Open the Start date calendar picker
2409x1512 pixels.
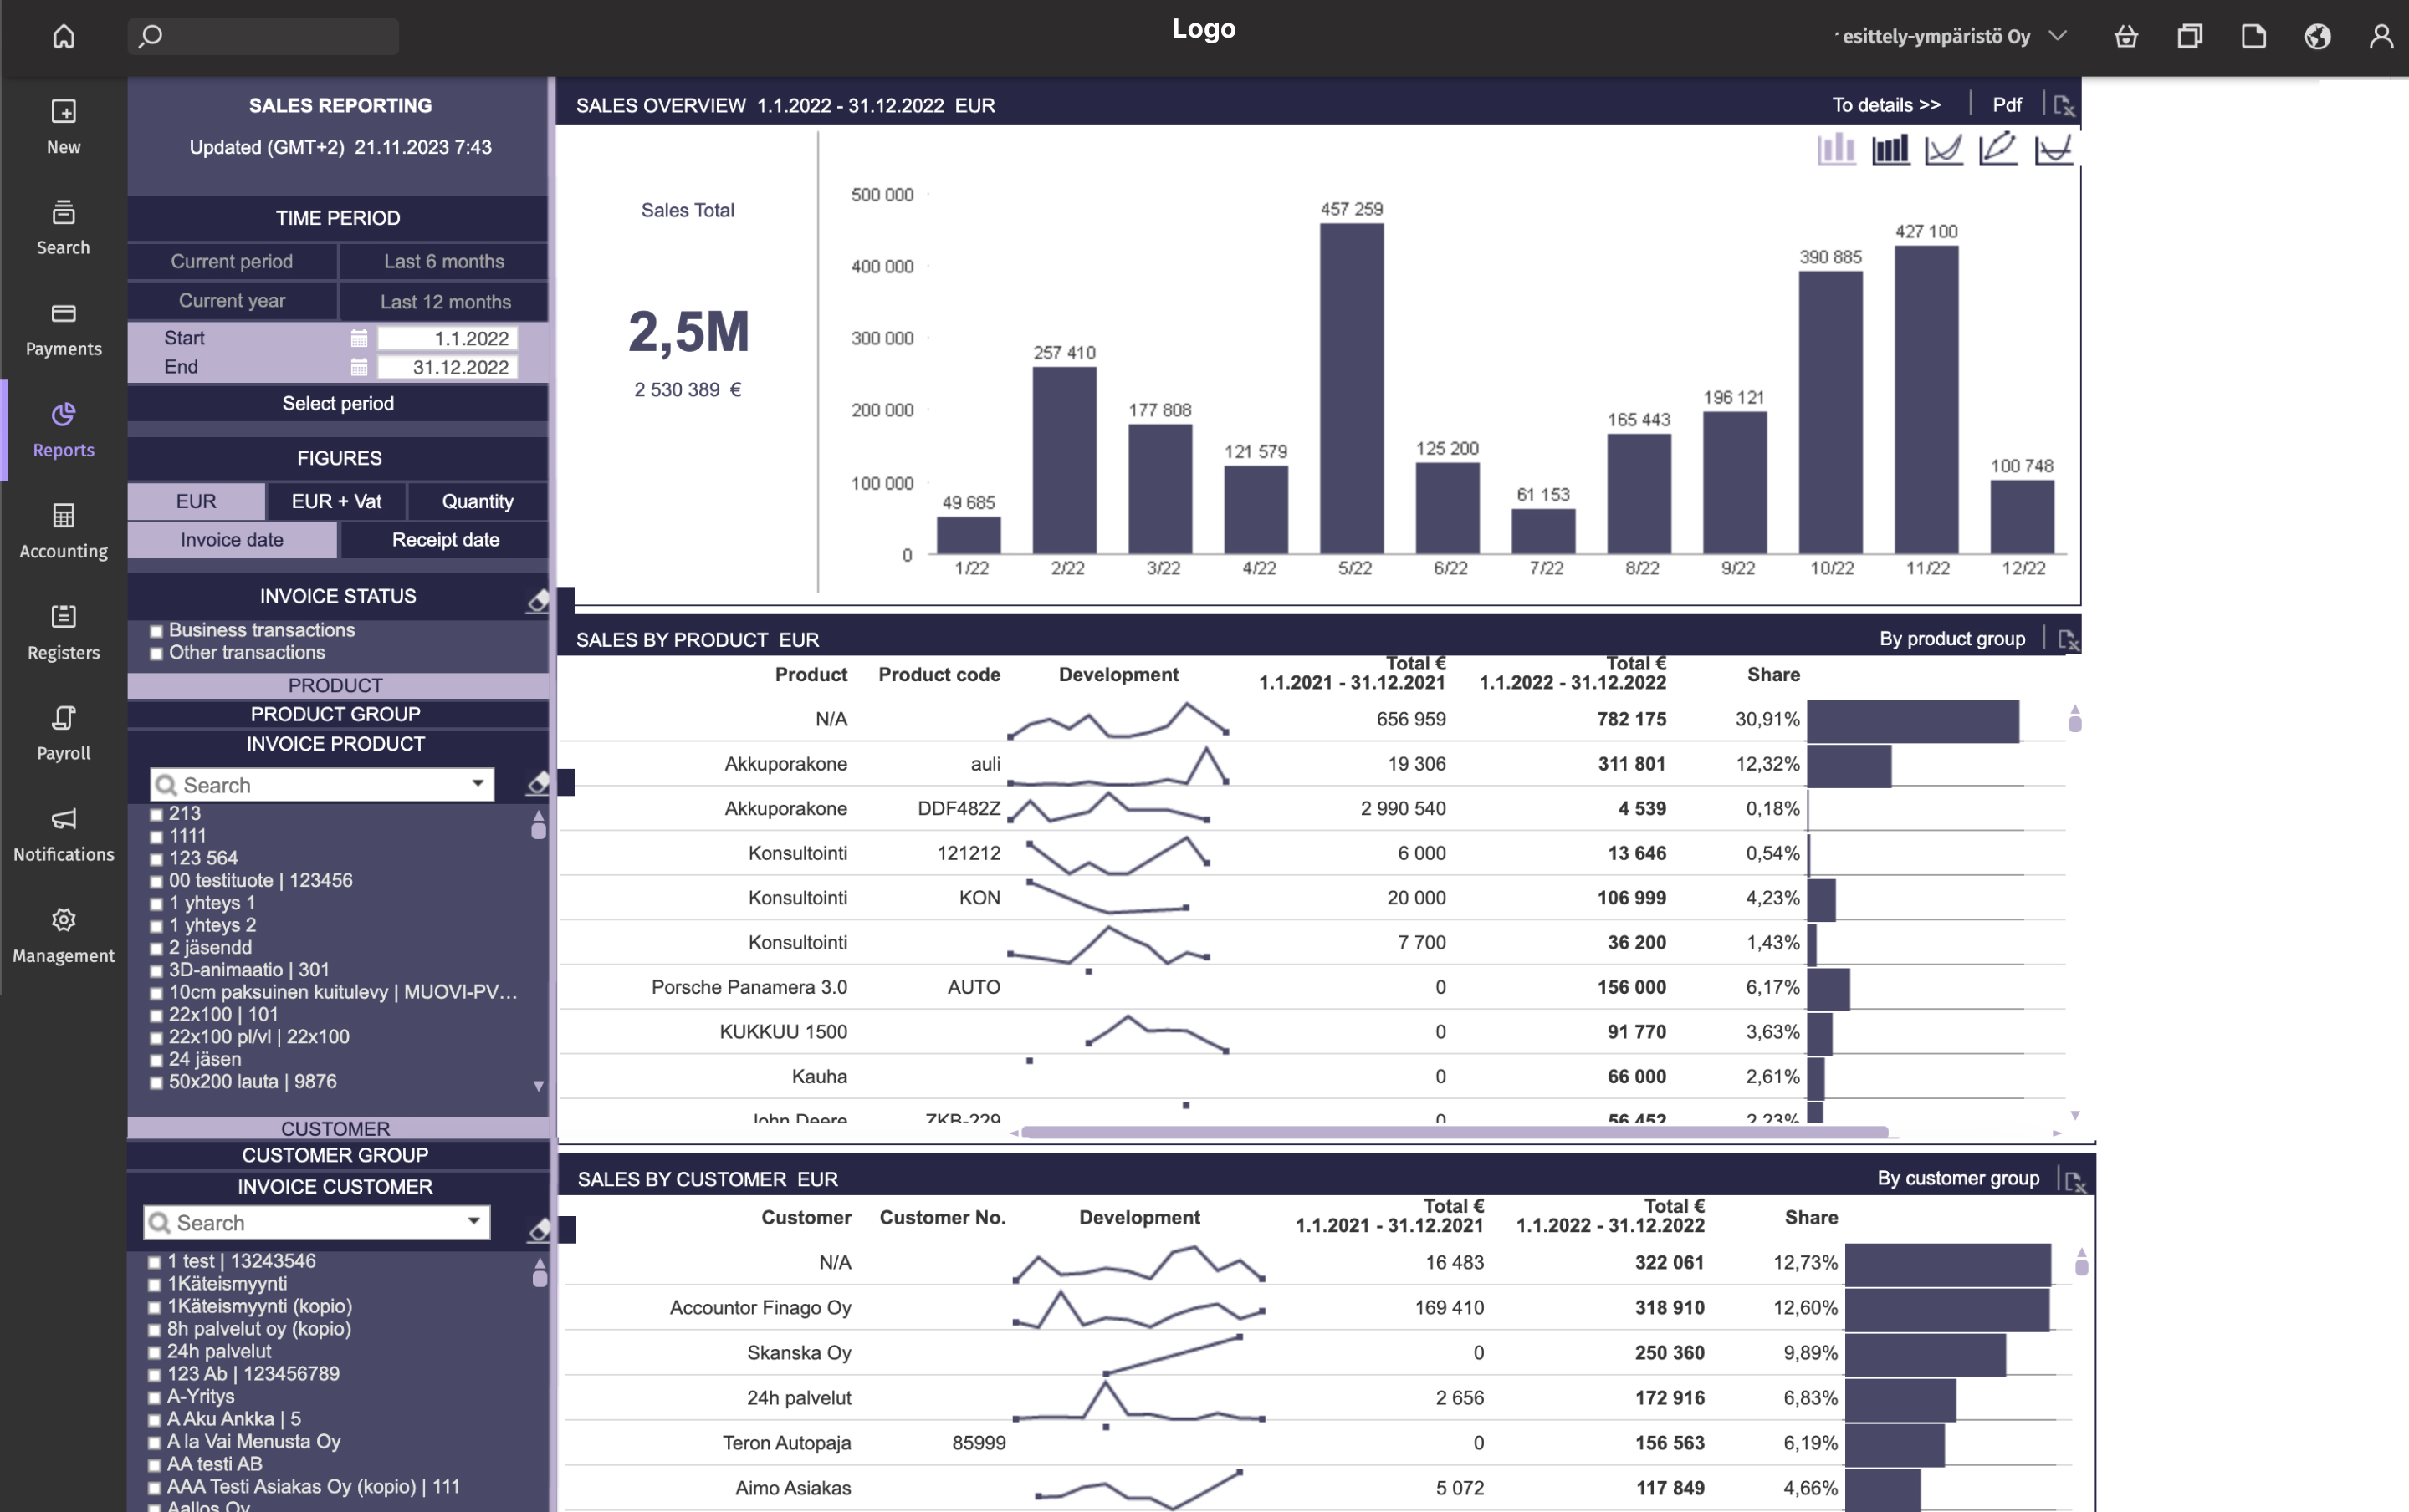[x=359, y=339]
